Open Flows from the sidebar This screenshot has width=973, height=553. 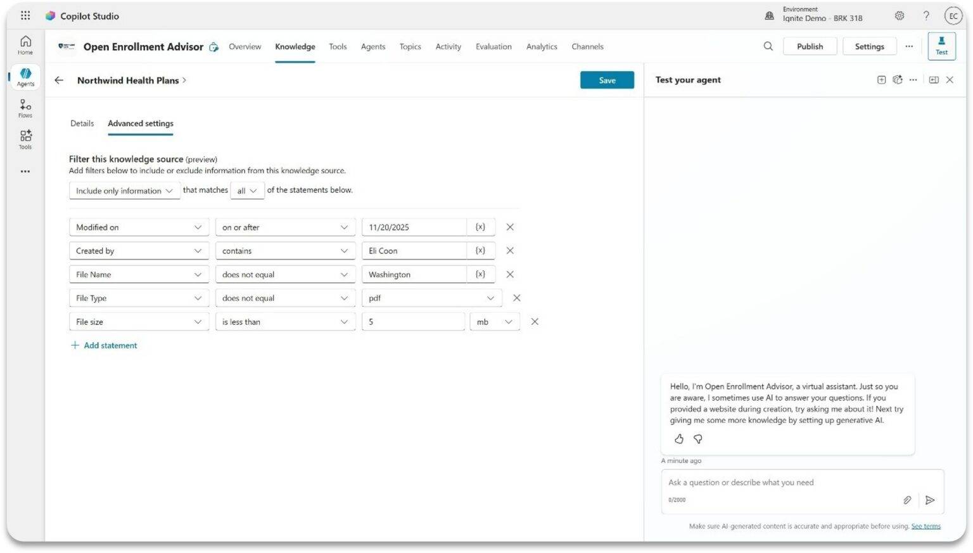click(25, 108)
